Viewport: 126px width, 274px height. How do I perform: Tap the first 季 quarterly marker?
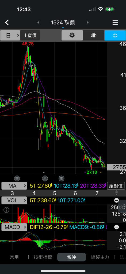[x=17, y=178]
